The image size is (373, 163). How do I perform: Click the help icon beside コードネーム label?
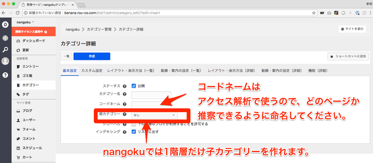coord(124,104)
